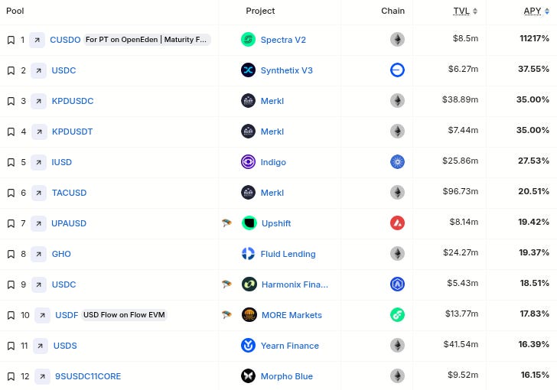Click the airdrop parachute icon for Harmonix
This screenshot has width=557, height=390.
coord(226,284)
